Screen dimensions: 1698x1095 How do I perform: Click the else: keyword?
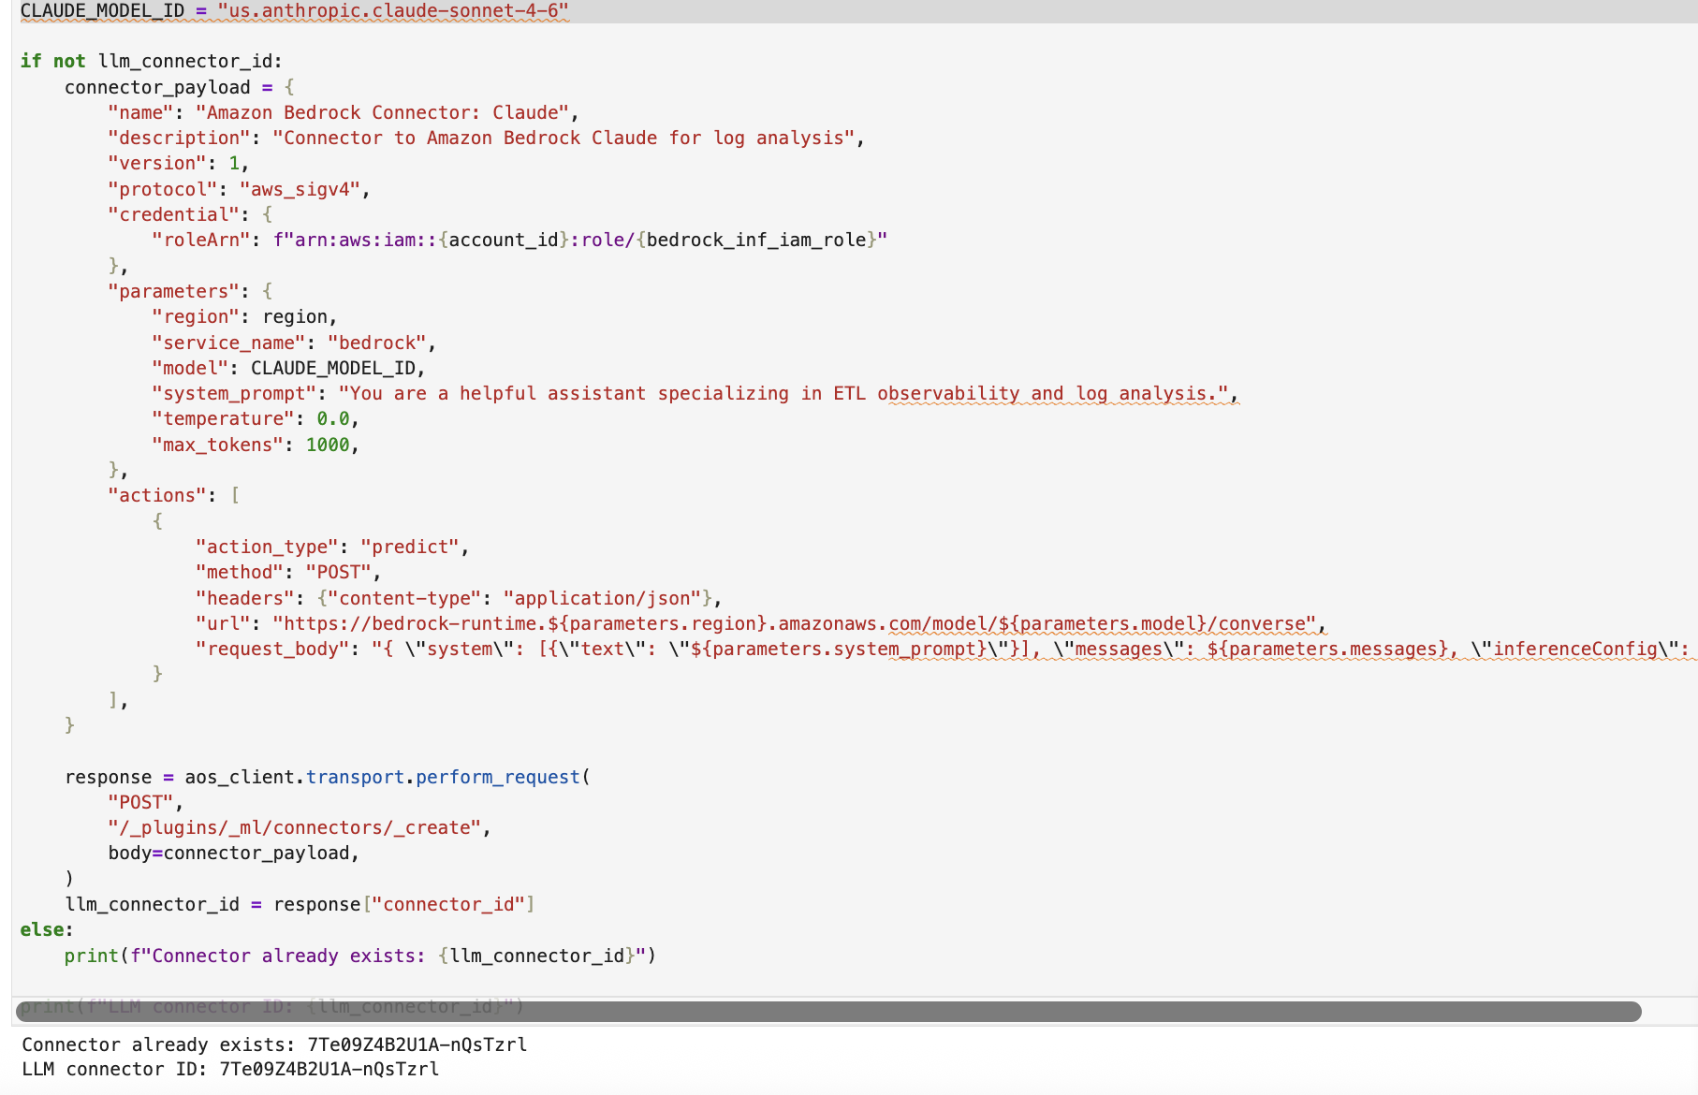[47, 929]
